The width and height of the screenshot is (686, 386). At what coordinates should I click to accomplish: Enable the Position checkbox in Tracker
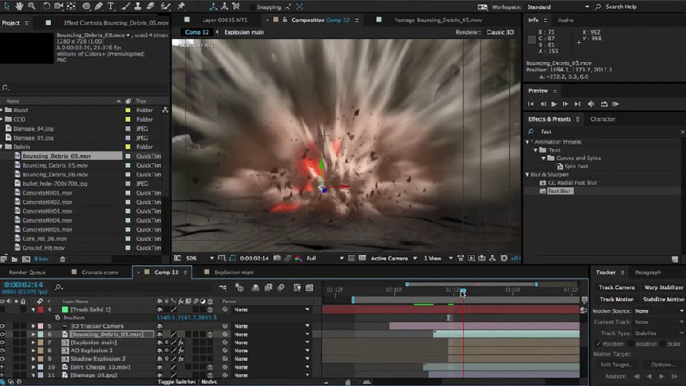pyautogui.click(x=599, y=344)
